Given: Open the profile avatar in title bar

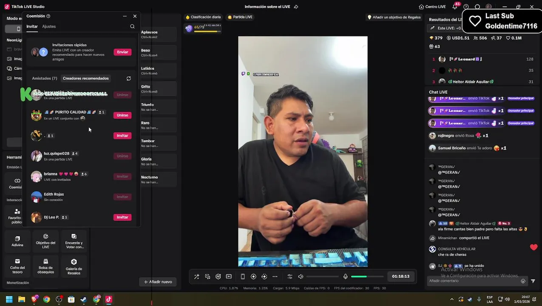Looking at the screenshot, I should pyautogui.click(x=489, y=7).
